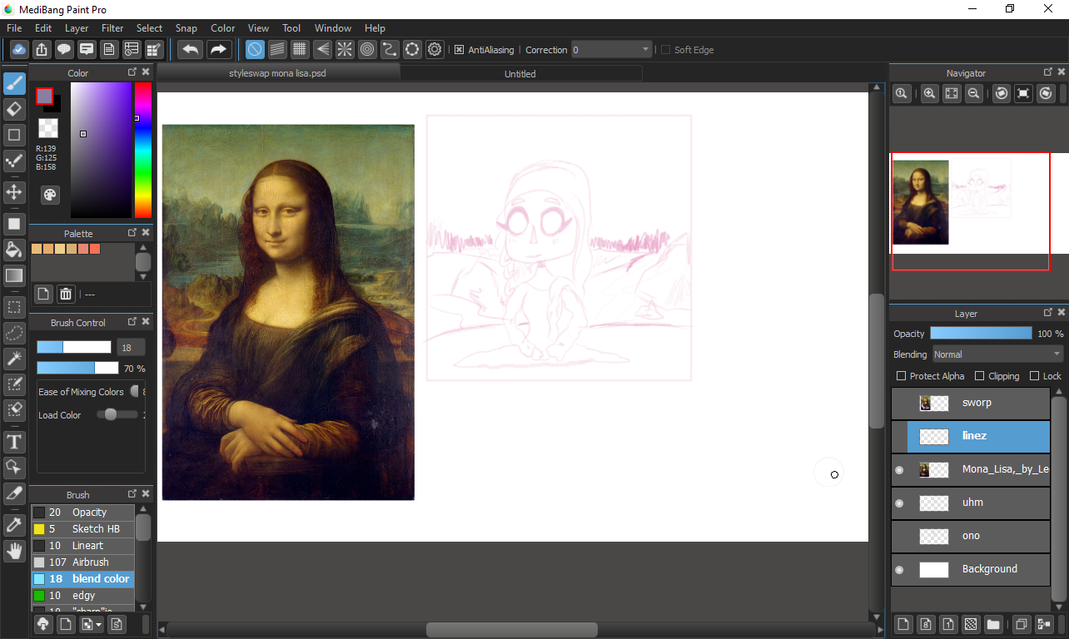Pop out the Color panel
The height and width of the screenshot is (639, 1069).
pyautogui.click(x=132, y=72)
